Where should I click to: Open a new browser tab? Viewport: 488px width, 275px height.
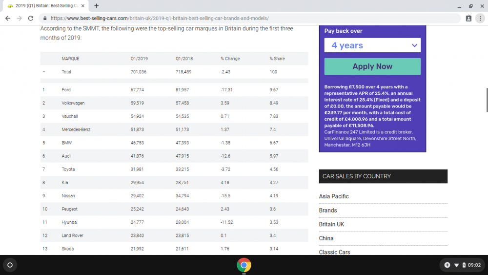pos(97,5)
